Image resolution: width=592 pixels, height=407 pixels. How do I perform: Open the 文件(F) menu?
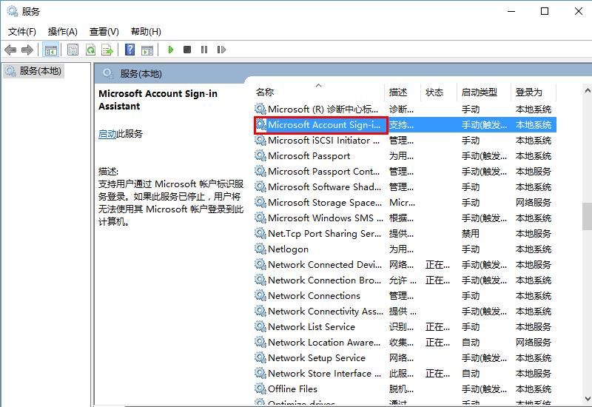pyautogui.click(x=22, y=32)
